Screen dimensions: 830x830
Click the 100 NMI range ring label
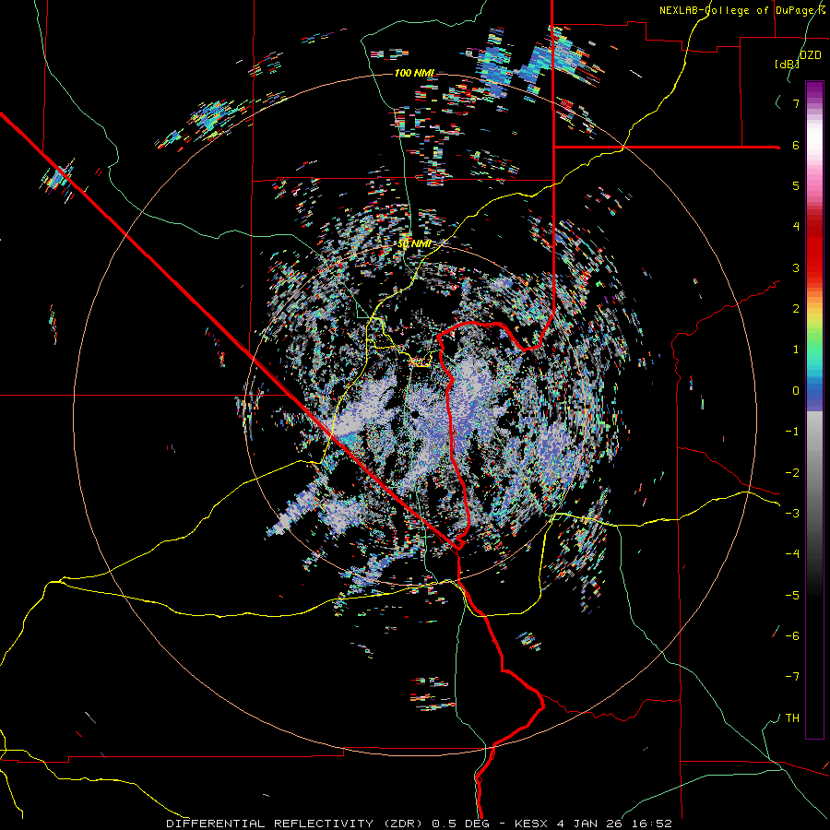414,73
